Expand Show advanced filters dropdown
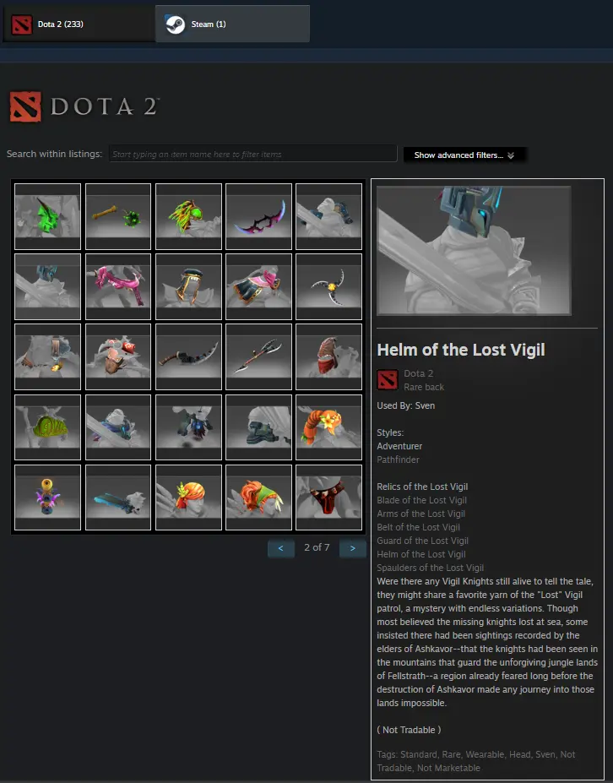Screen dimensions: 613x783 pos(464,155)
